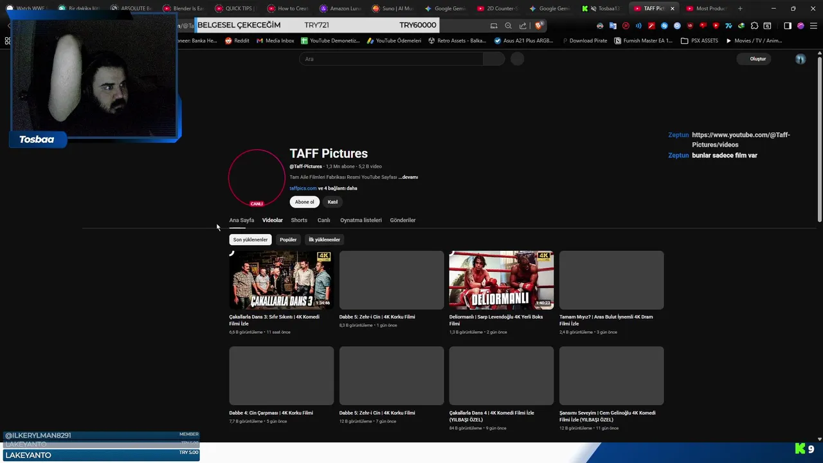
Task: Open the Canlı channel tab
Action: [323, 220]
